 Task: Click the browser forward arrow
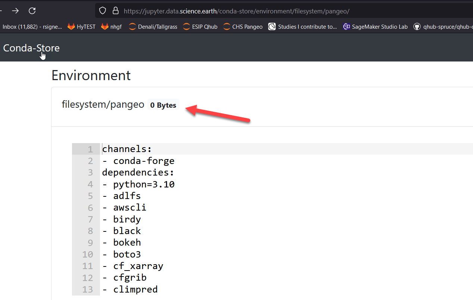pyautogui.click(x=15, y=11)
